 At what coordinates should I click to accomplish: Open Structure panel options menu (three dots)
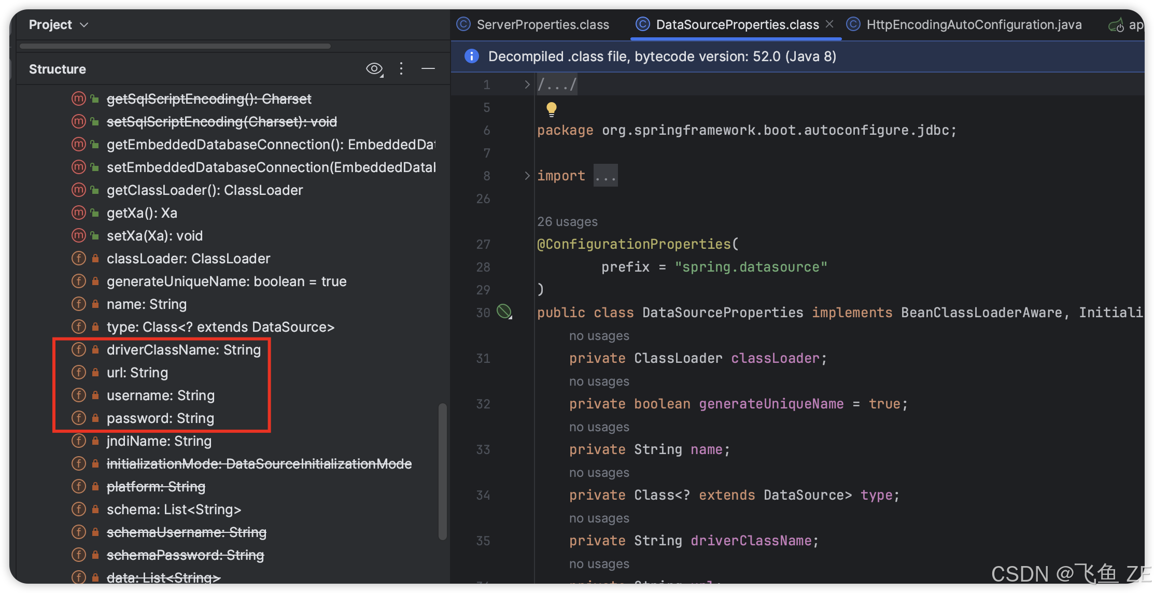[x=401, y=68]
